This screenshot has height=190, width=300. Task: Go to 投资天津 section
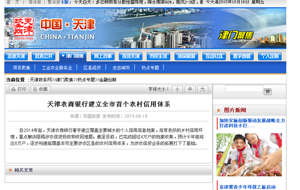pyautogui.click(x=130, y=56)
